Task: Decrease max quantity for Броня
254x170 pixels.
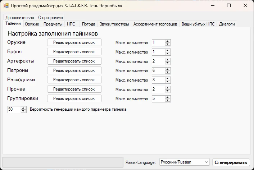Action: pos(168,54)
